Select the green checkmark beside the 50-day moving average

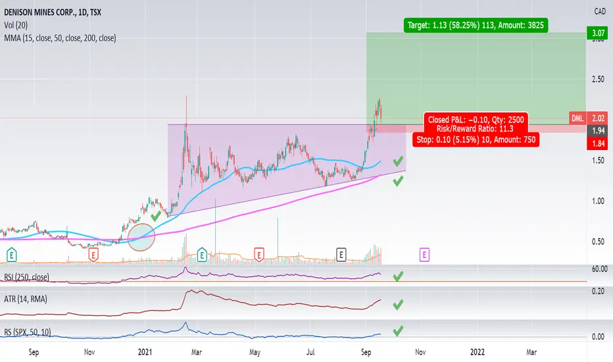pyautogui.click(x=398, y=161)
